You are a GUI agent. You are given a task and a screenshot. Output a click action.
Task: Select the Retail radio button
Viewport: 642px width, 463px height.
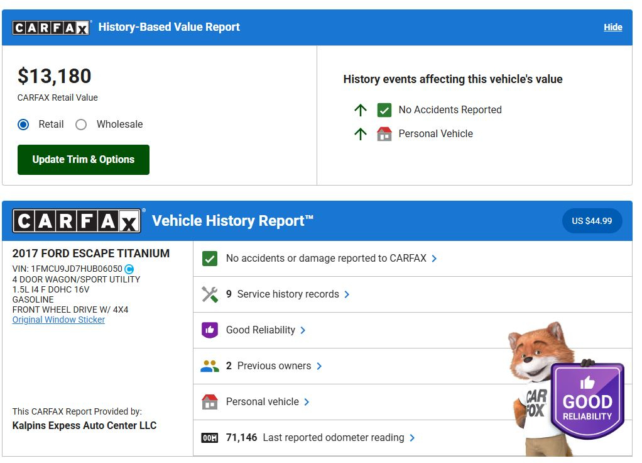pyautogui.click(x=24, y=125)
